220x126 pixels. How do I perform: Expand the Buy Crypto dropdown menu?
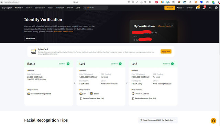pos(7,8)
